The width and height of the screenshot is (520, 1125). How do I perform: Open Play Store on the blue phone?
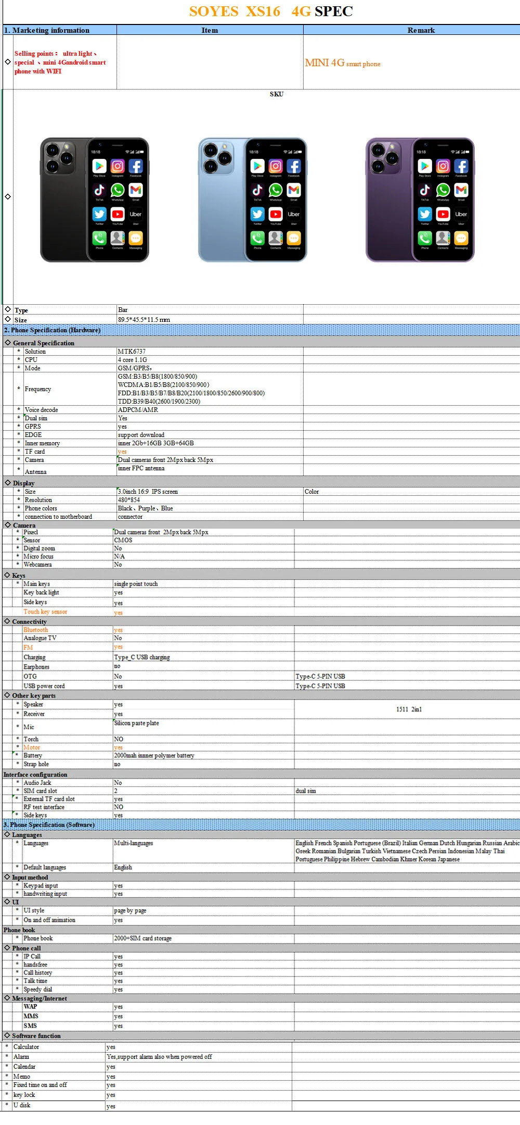[x=257, y=166]
